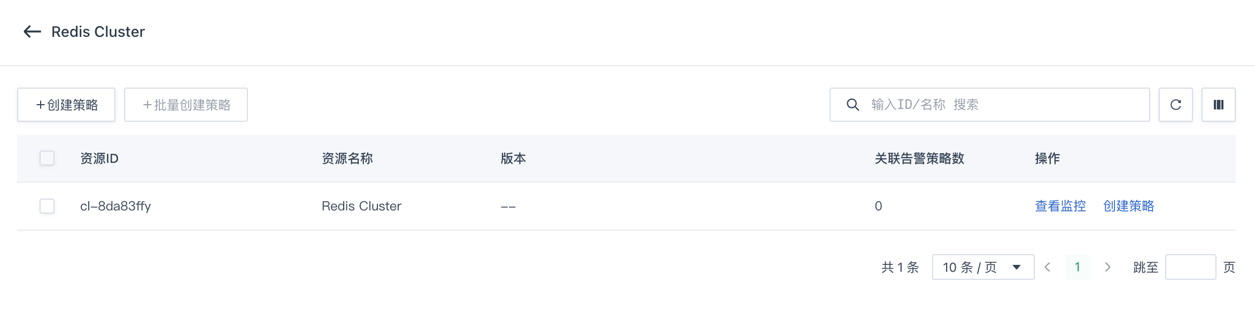This screenshot has height=314, width=1255.
Task: Open the 10 条/页 page size dropdown
Action: pyautogui.click(x=982, y=267)
